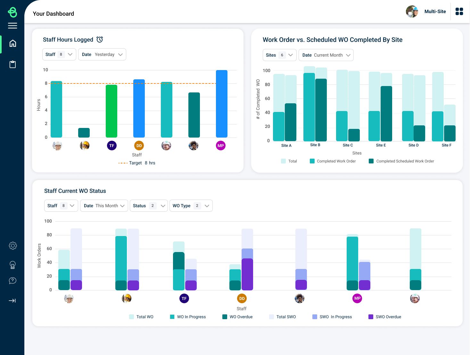Toggle SWO Overdue legend item
Viewport: 470px width, 355px height.
(385, 317)
